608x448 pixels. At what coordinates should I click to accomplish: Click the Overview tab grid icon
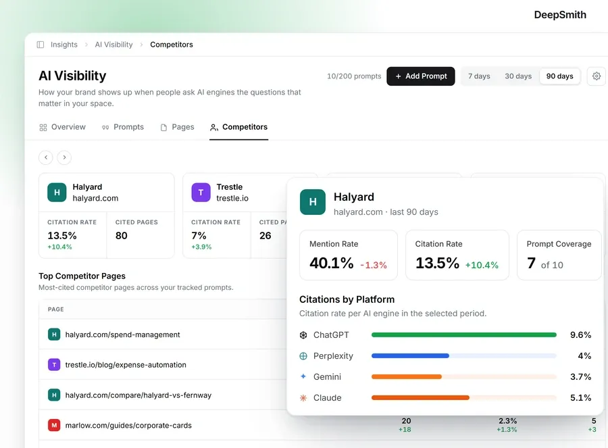click(43, 127)
